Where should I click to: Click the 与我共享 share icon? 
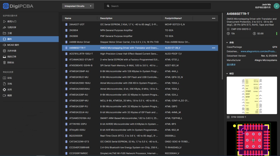pos(4,27)
